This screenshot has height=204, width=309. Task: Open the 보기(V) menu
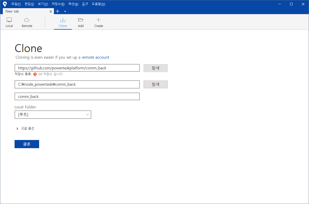(43, 4)
